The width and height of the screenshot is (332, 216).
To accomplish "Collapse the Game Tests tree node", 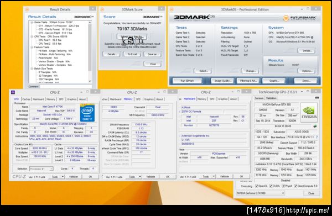I will [x=32, y=22].
